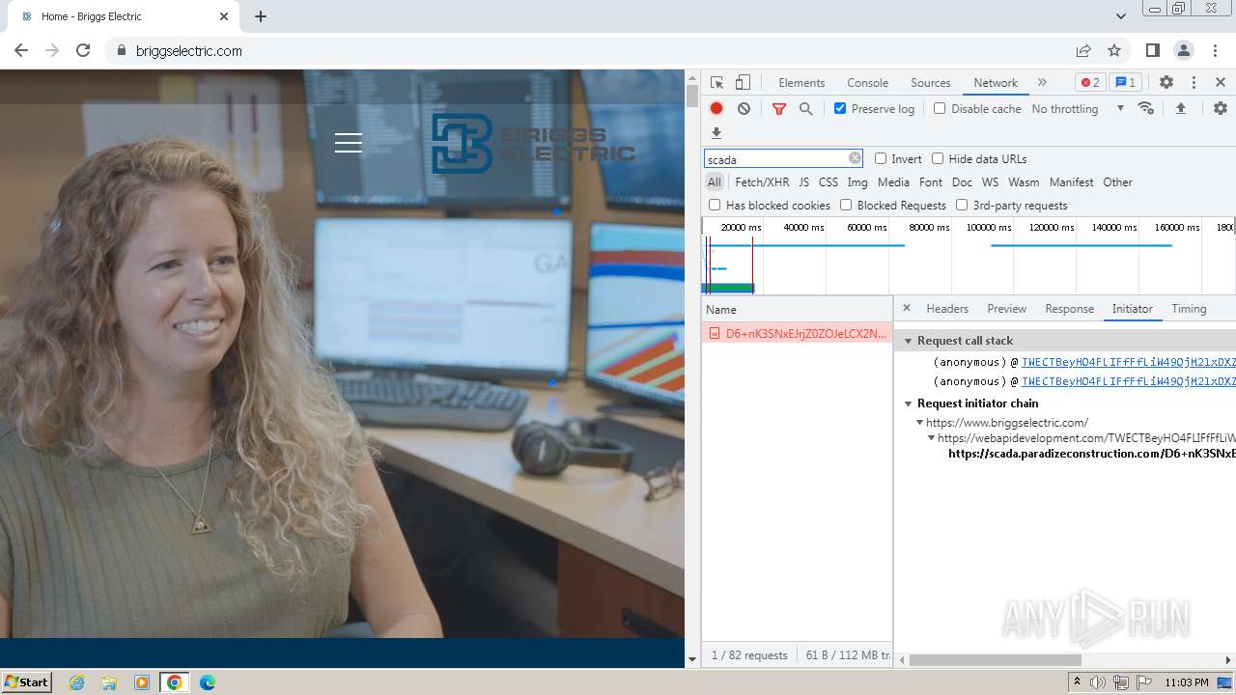Click the share page icon
This screenshot has height=695, width=1236.
[1083, 50]
